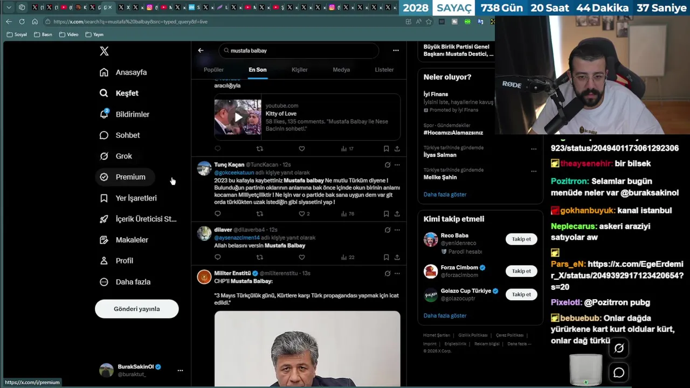Switch to Popüler tab
690x388 pixels.
(213, 70)
